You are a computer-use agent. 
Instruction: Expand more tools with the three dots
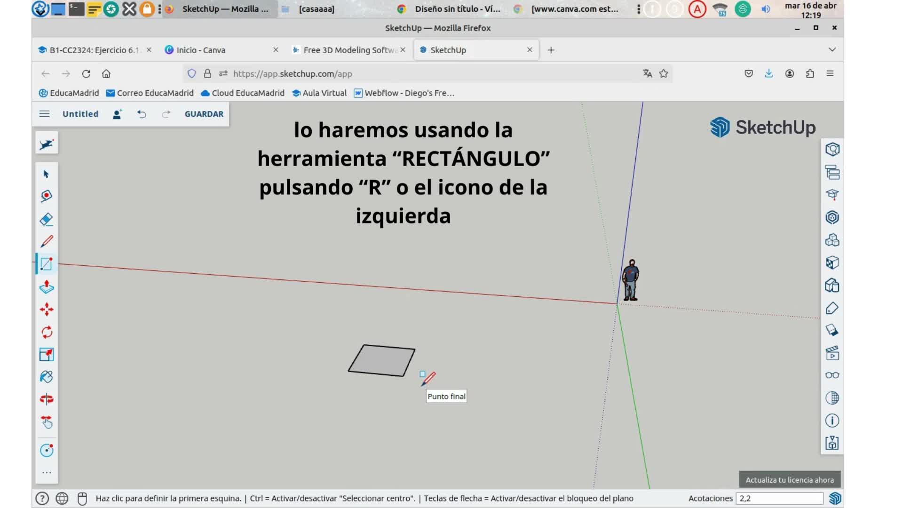coord(46,473)
